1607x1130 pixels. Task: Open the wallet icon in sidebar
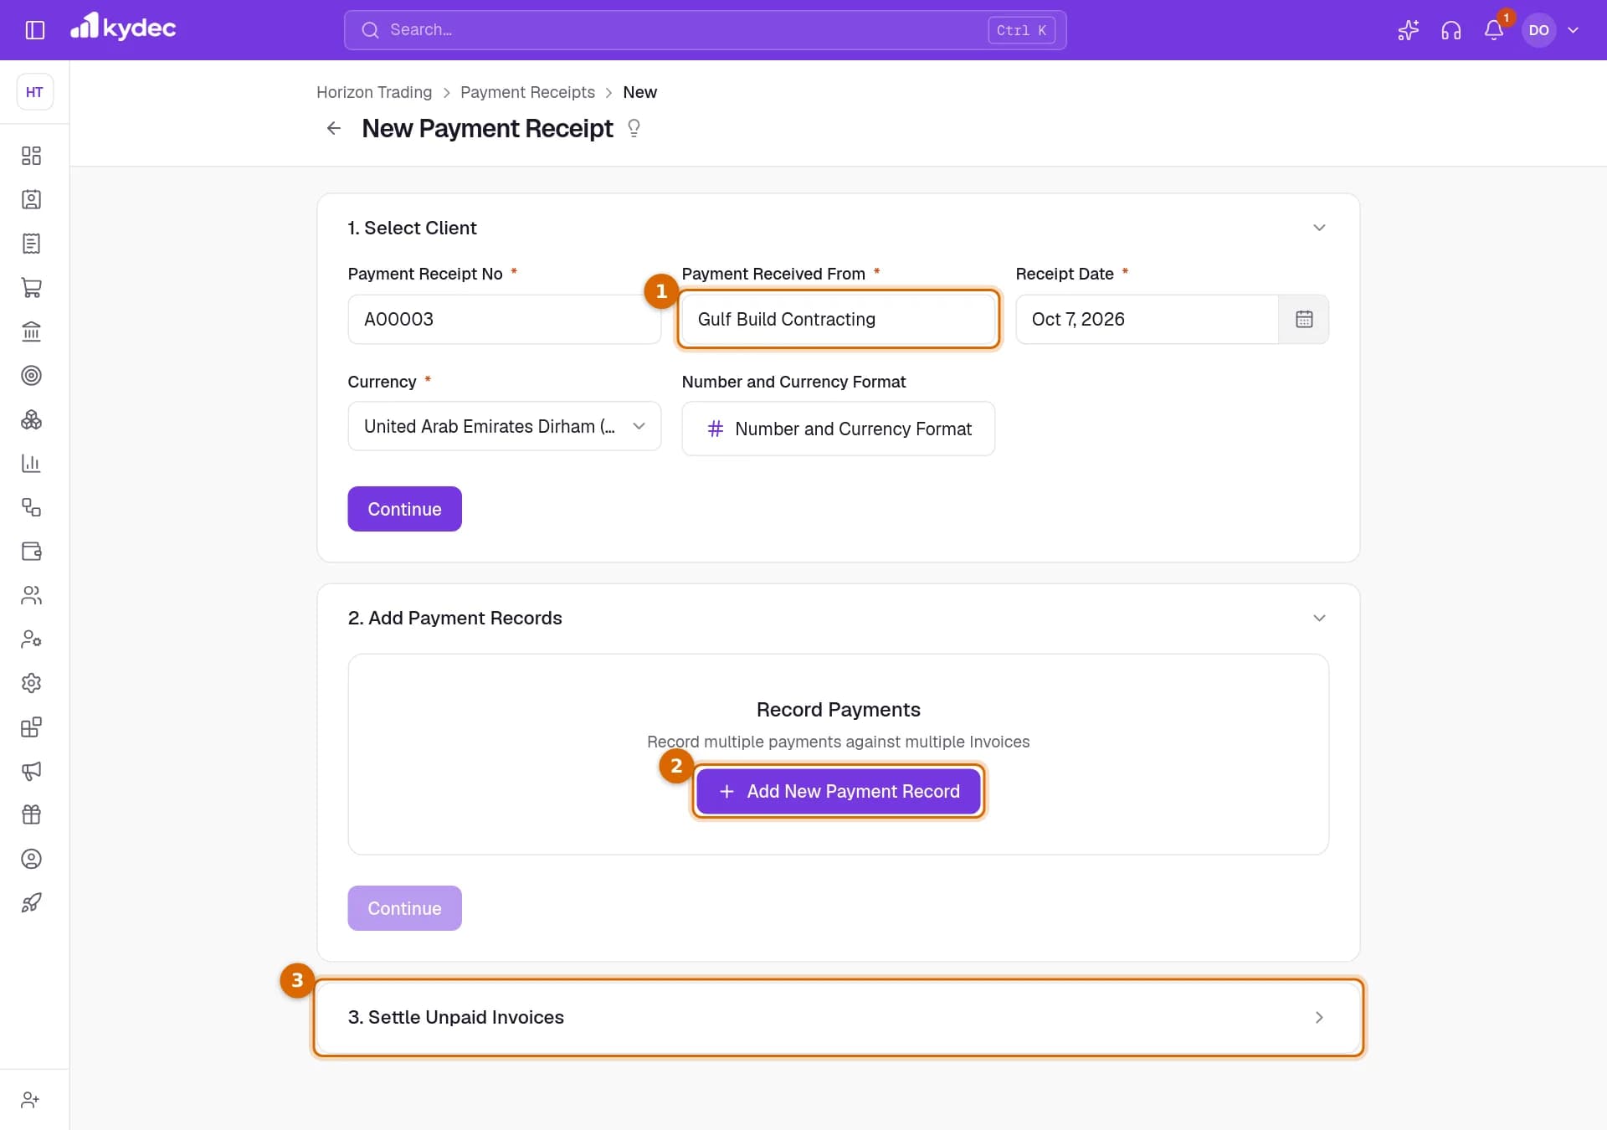tap(31, 551)
